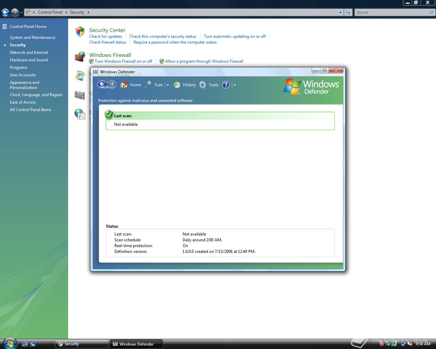
Task: Click the magnifier Scan icon
Action: (x=148, y=85)
